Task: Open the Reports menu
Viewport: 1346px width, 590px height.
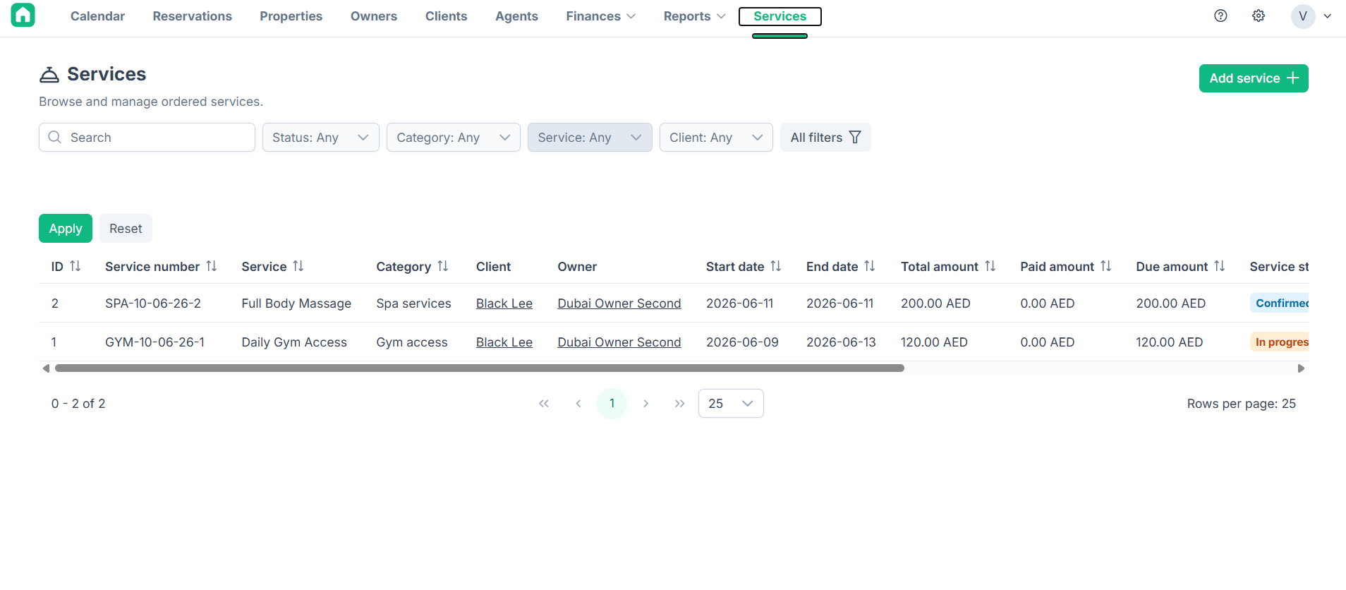Action: click(x=694, y=16)
